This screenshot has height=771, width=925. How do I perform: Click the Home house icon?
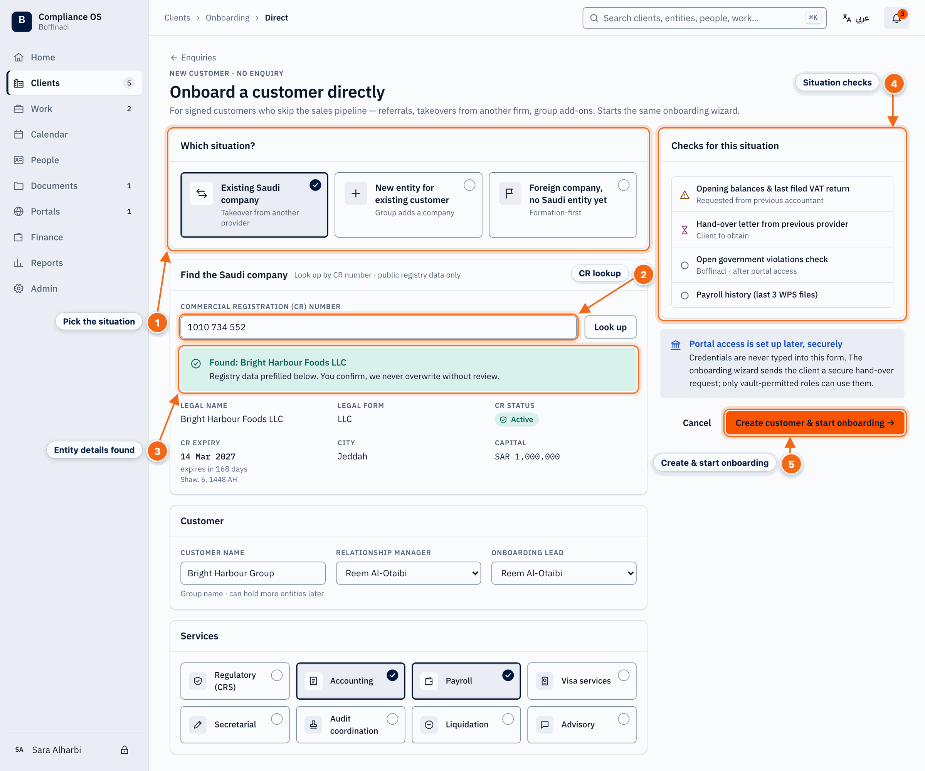click(x=18, y=57)
